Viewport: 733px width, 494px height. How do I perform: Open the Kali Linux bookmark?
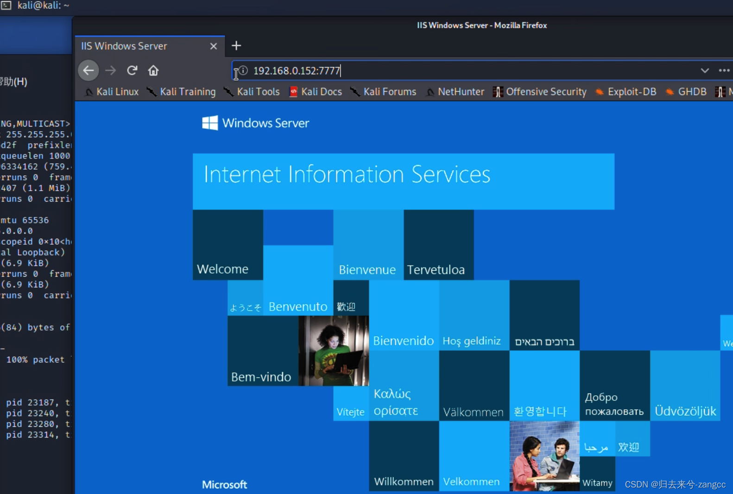point(112,92)
